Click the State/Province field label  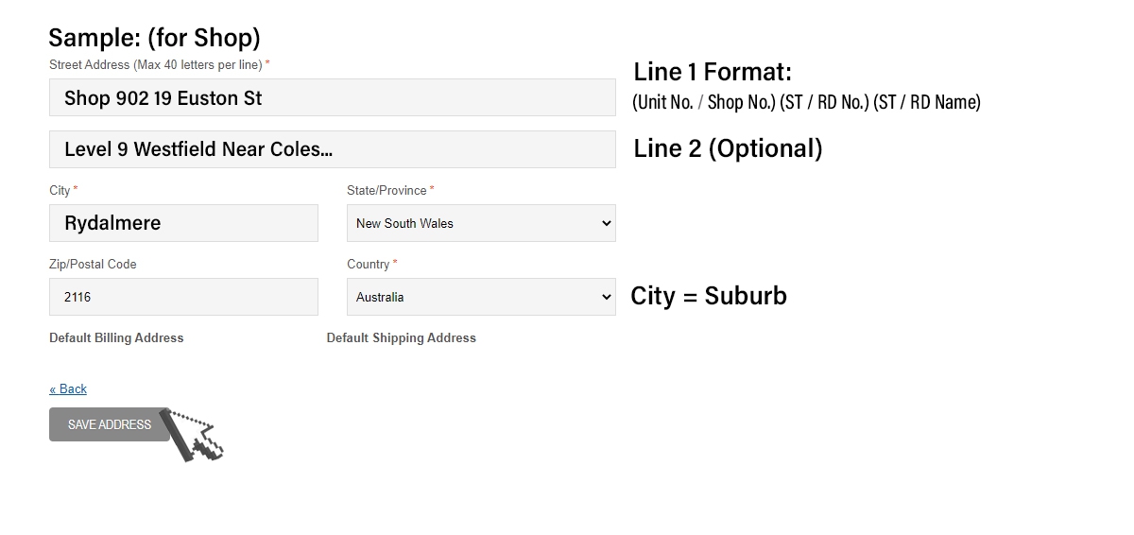point(390,190)
